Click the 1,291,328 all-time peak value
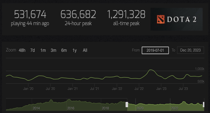Image resolution: width=210 pixels, height=113 pixels. [126, 14]
